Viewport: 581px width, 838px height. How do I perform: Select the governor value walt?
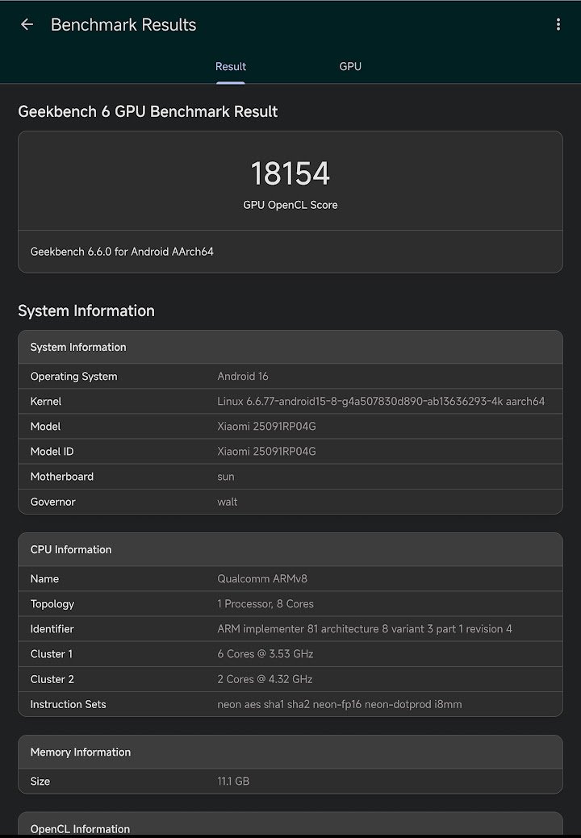coord(228,502)
